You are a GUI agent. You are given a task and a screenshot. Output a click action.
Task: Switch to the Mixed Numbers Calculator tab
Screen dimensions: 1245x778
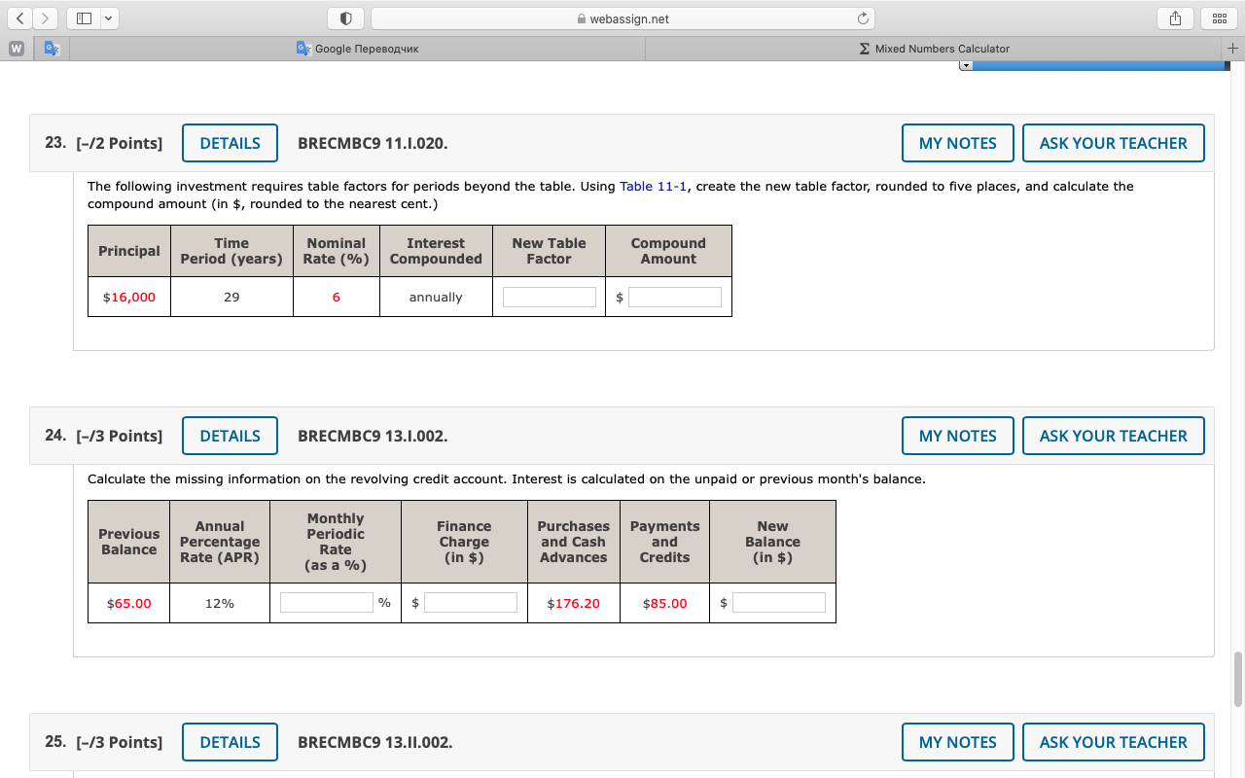934,48
